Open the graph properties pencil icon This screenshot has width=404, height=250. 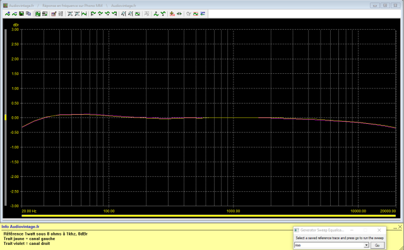(54, 14)
